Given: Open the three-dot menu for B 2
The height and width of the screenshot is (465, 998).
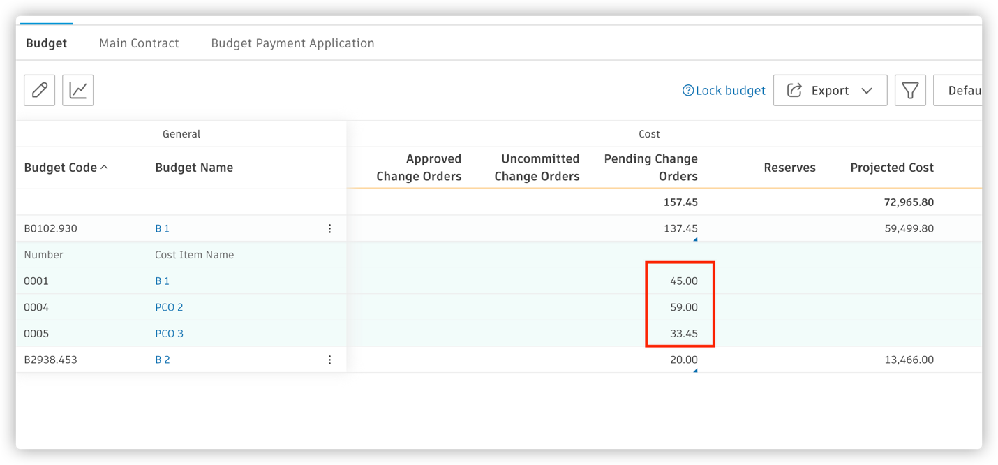Looking at the screenshot, I should pos(330,360).
